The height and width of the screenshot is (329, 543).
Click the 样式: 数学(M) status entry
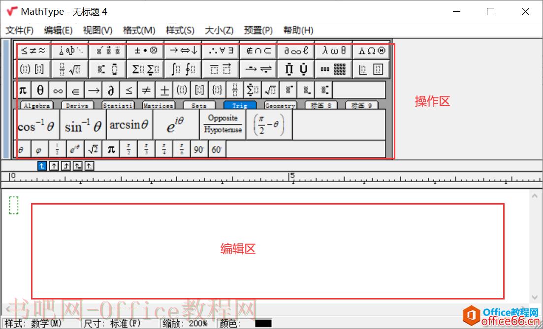click(x=33, y=324)
